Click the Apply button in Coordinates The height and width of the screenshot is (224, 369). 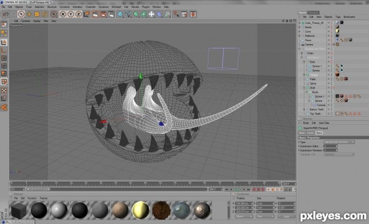pos(286,217)
